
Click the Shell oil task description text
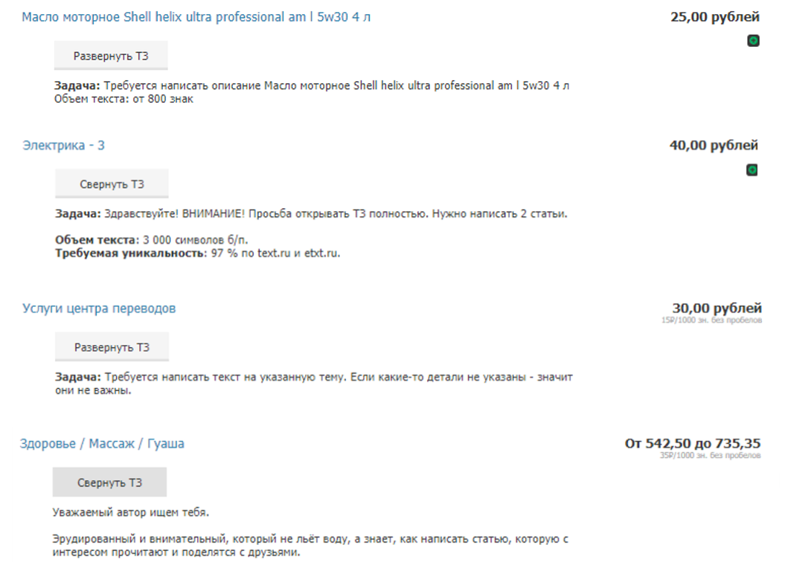pyautogui.click(x=312, y=86)
